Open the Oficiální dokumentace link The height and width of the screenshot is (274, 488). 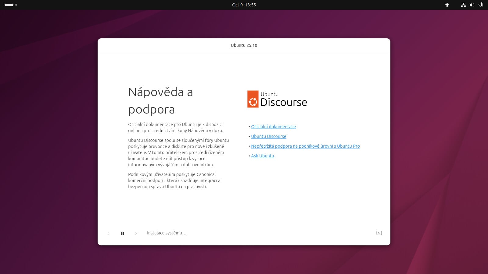pyautogui.click(x=273, y=127)
